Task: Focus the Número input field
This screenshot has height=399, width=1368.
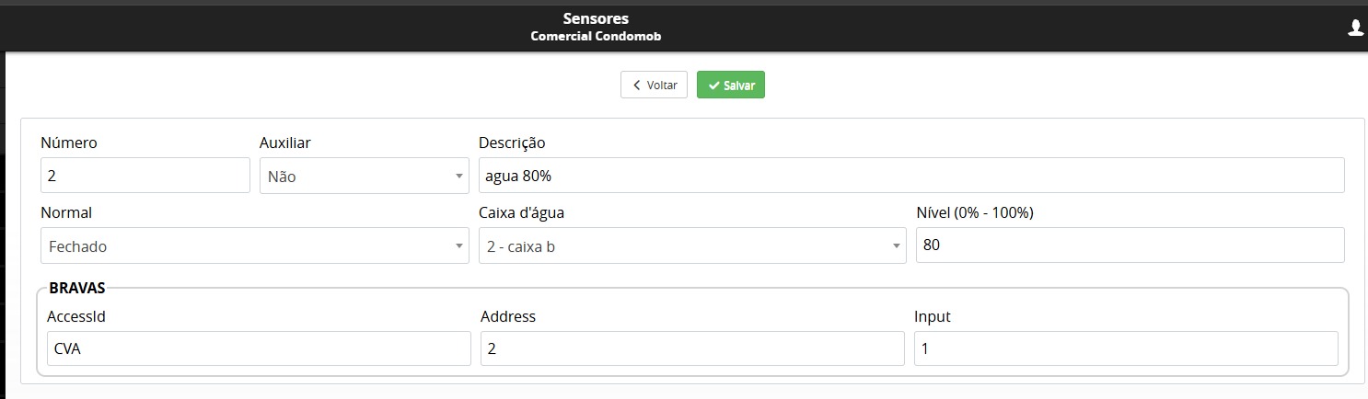Action: coord(145,176)
